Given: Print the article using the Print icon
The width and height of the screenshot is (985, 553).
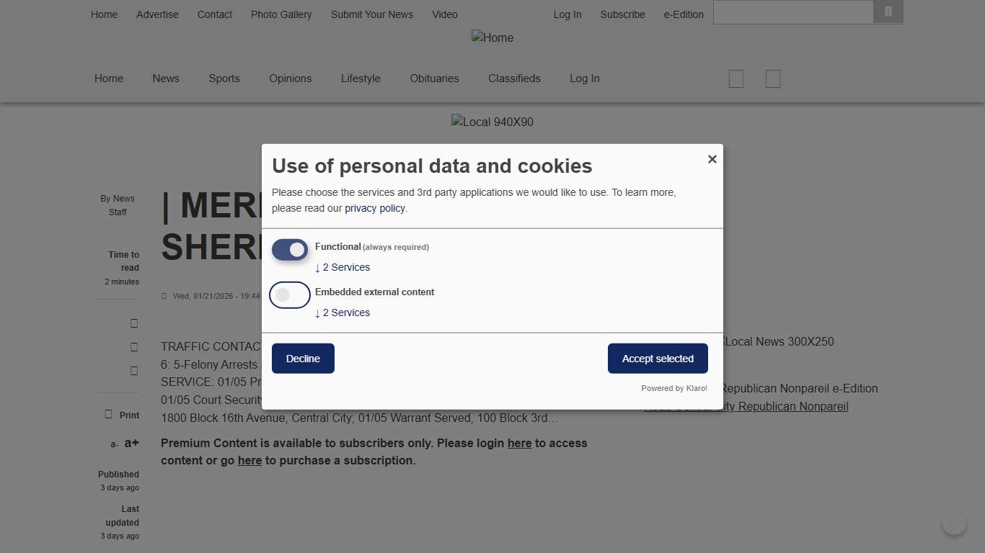Looking at the screenshot, I should (x=109, y=415).
